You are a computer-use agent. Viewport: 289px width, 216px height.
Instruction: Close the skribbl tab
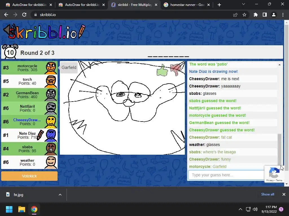(156, 5)
